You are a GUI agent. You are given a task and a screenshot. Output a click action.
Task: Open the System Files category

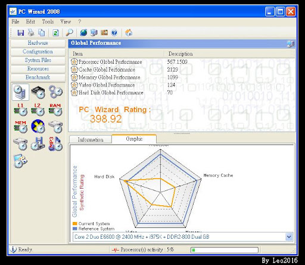38,60
